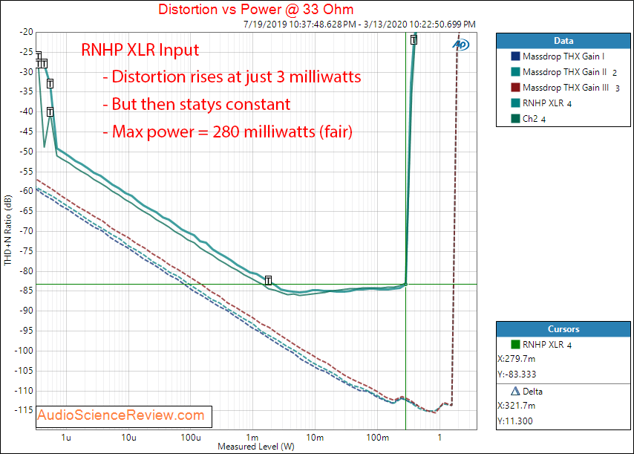Click the T marker near 2 milliwatts on curve
Screen dimensions: 634x454
point(268,280)
